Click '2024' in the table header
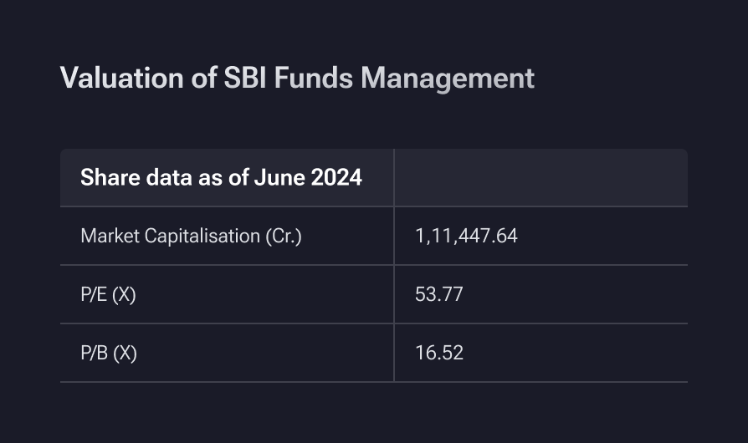 pos(336,178)
